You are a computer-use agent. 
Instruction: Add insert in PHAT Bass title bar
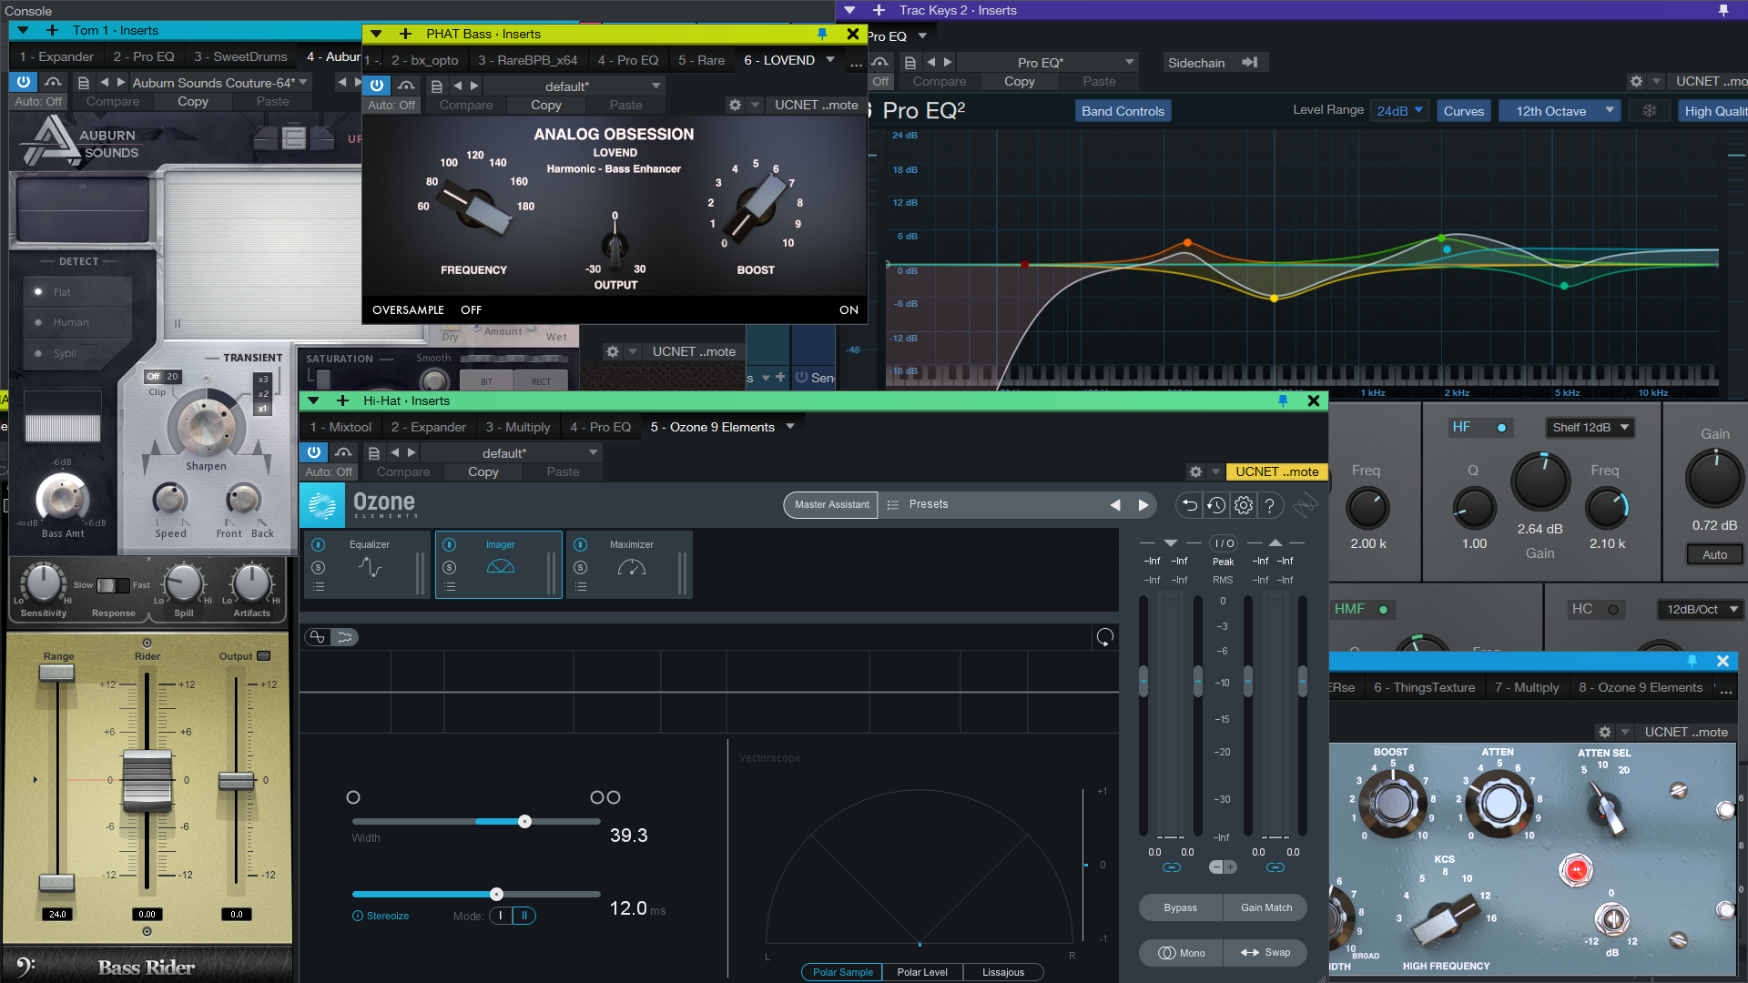click(406, 34)
